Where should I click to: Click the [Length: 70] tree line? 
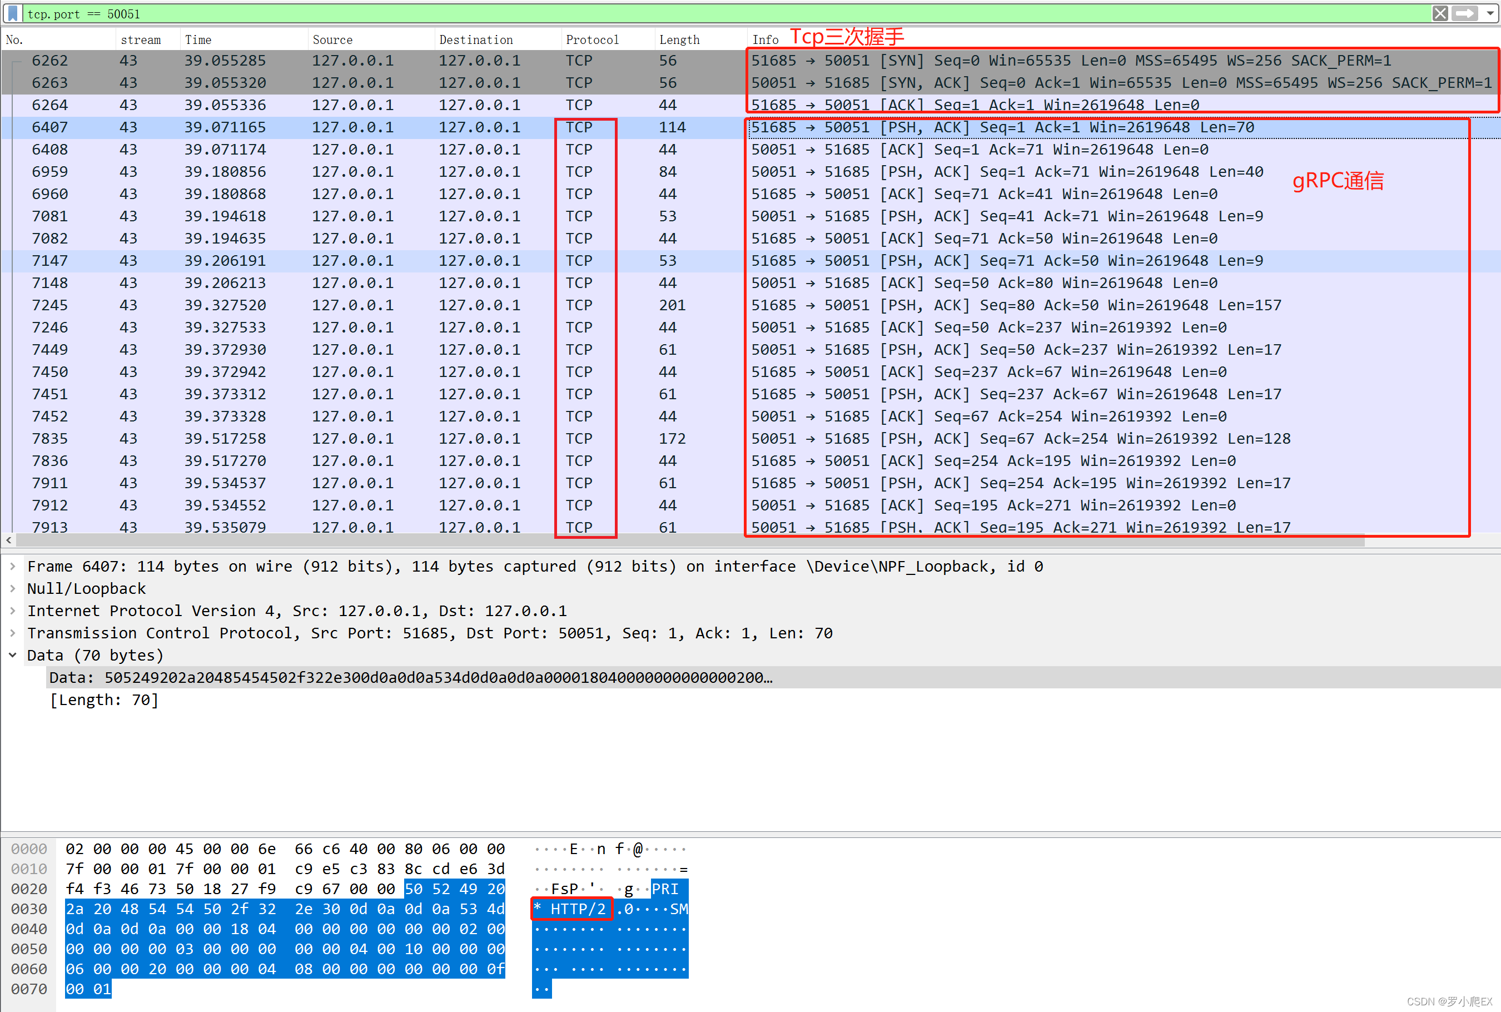104,700
